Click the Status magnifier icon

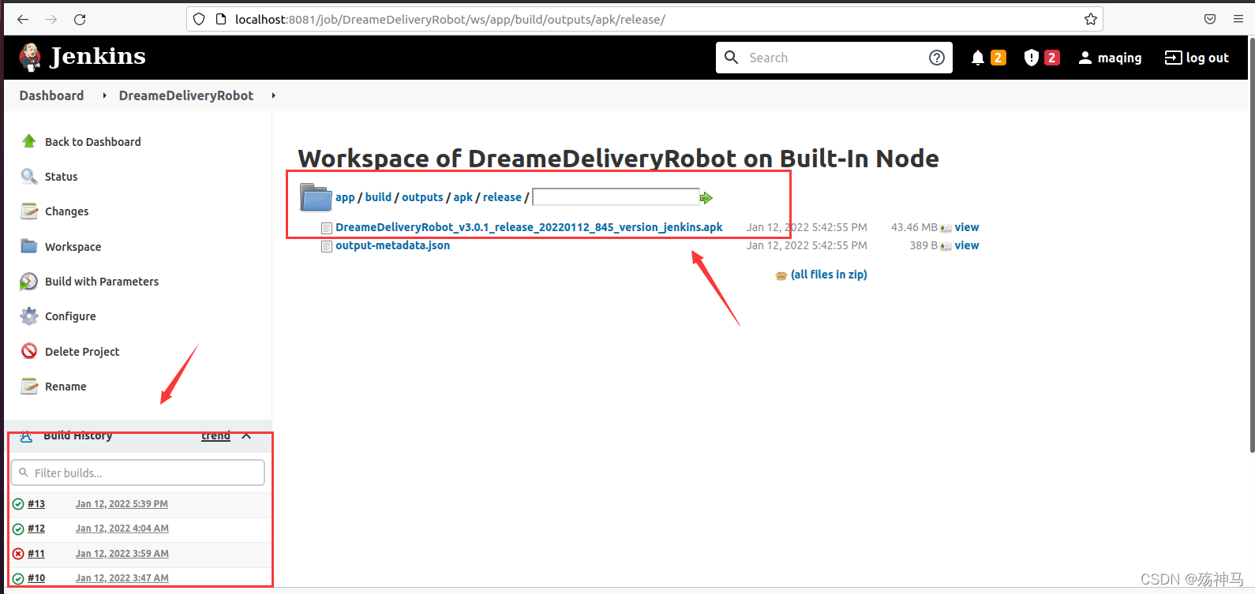[29, 176]
